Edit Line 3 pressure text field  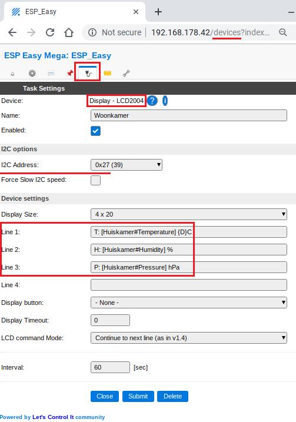click(189, 268)
